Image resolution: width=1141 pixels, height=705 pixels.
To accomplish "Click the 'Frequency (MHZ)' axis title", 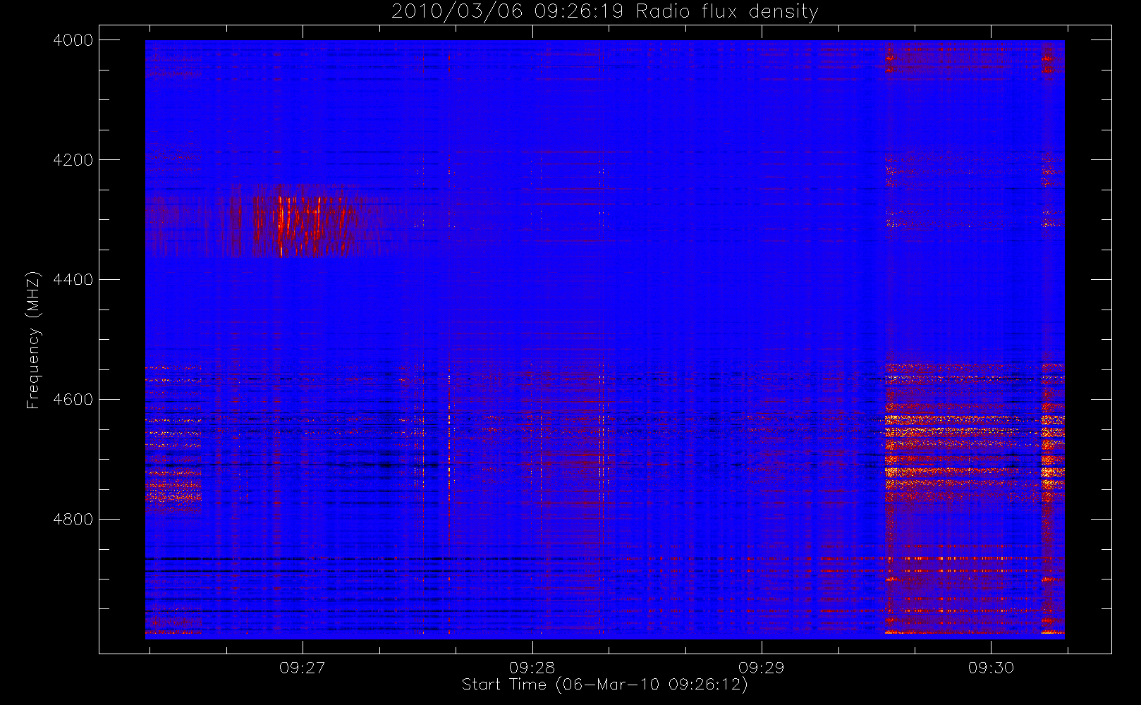I will tap(33, 340).
